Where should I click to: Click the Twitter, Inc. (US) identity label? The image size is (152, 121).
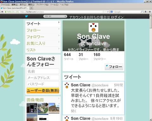[13, 12]
